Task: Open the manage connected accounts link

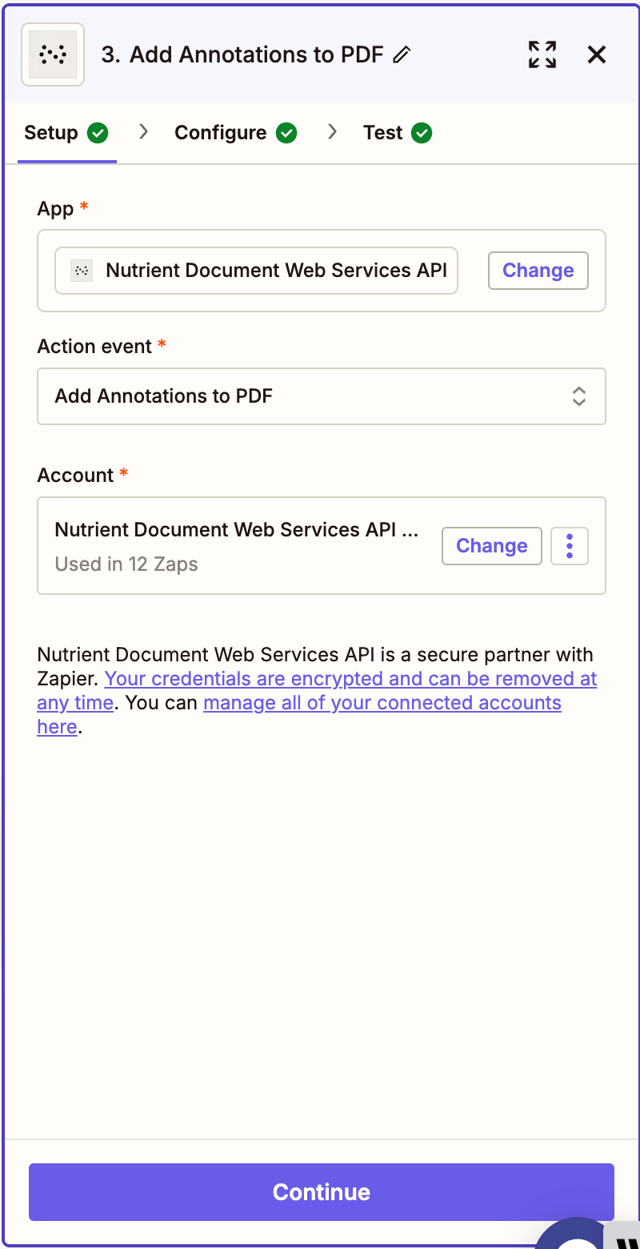Action: click(x=382, y=702)
